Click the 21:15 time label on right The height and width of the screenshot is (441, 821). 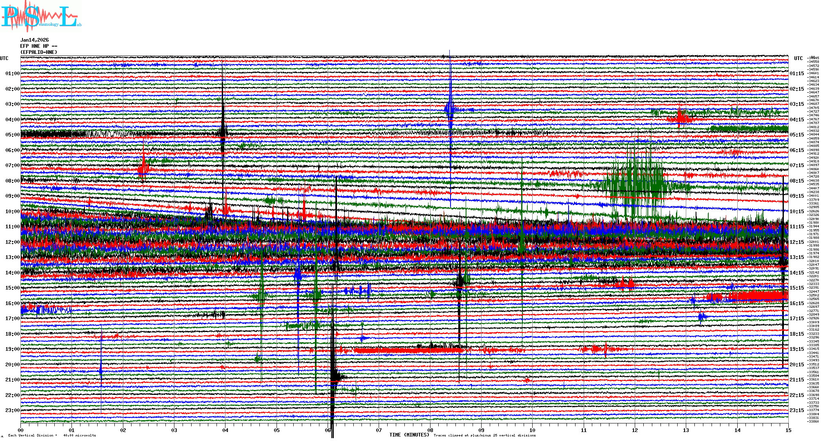point(796,380)
